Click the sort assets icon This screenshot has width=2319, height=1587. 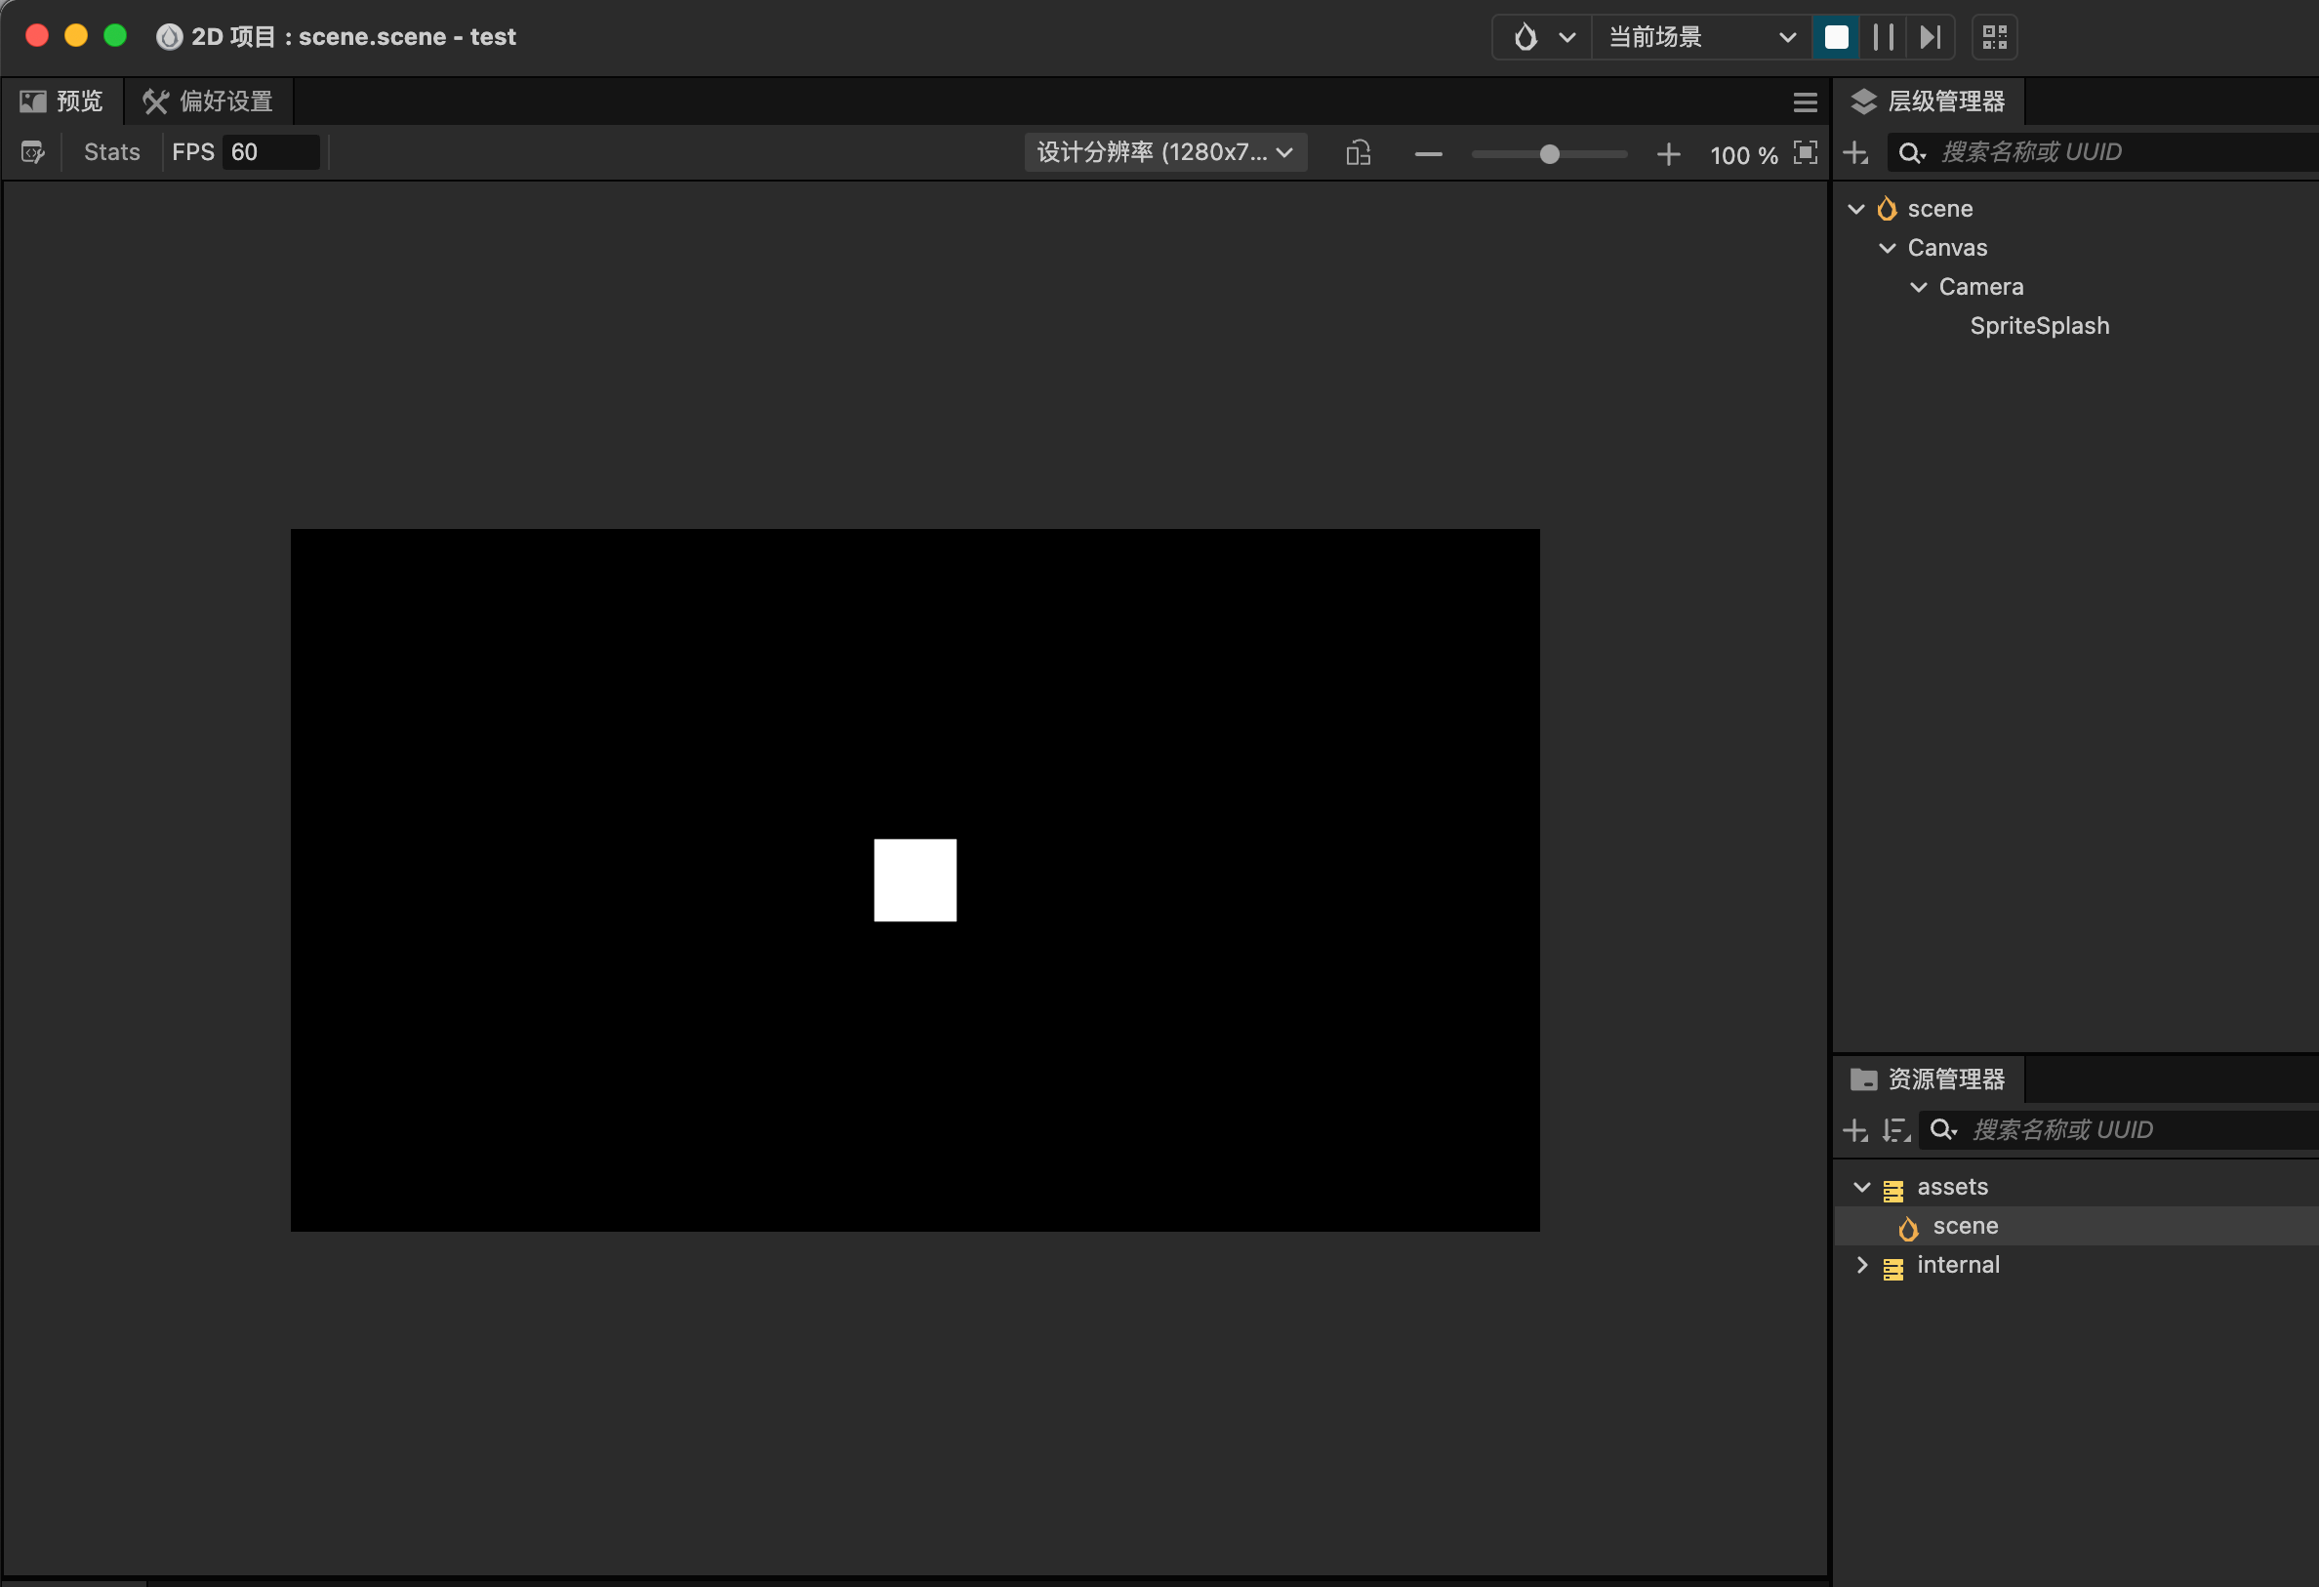click(1896, 1130)
